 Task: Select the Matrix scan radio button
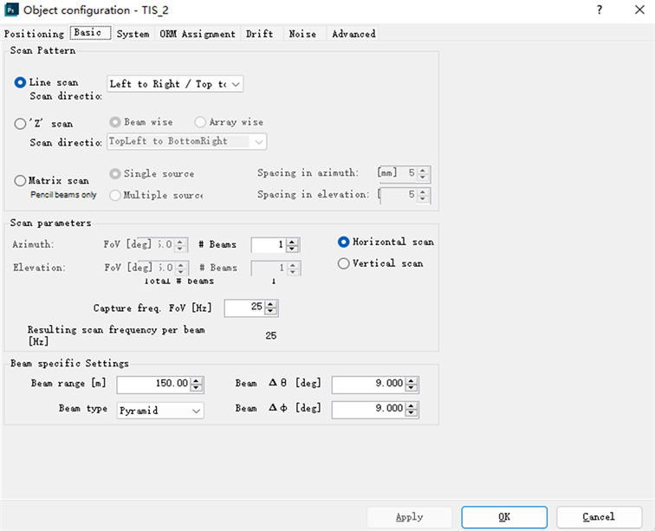21,181
